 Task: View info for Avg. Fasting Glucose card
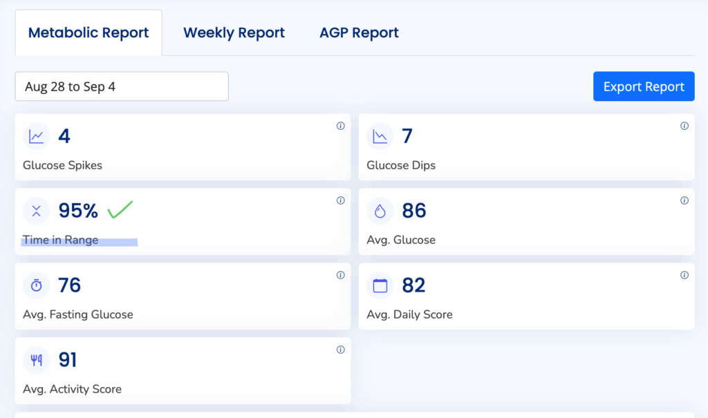pyautogui.click(x=340, y=275)
